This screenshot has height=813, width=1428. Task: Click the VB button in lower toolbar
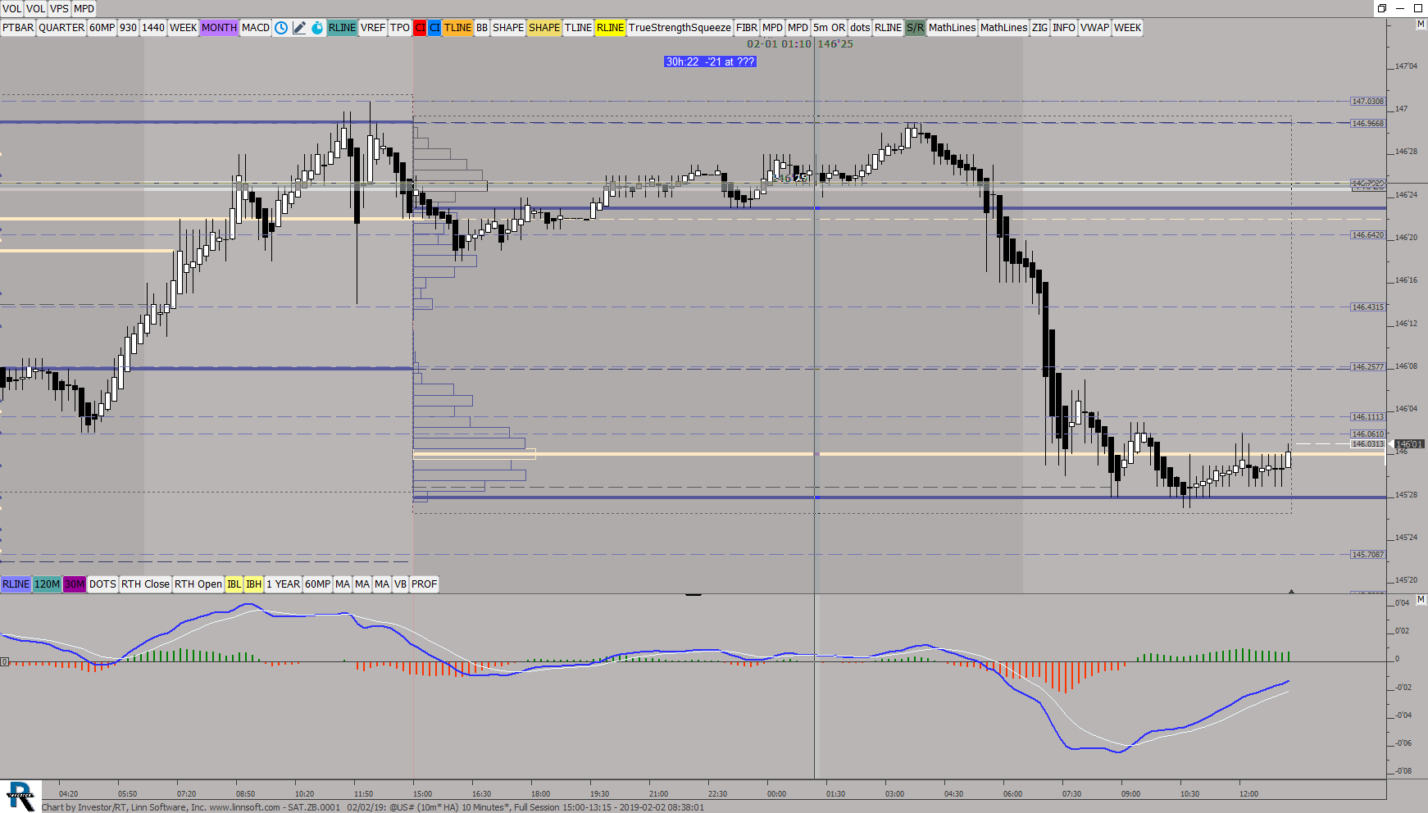point(400,584)
